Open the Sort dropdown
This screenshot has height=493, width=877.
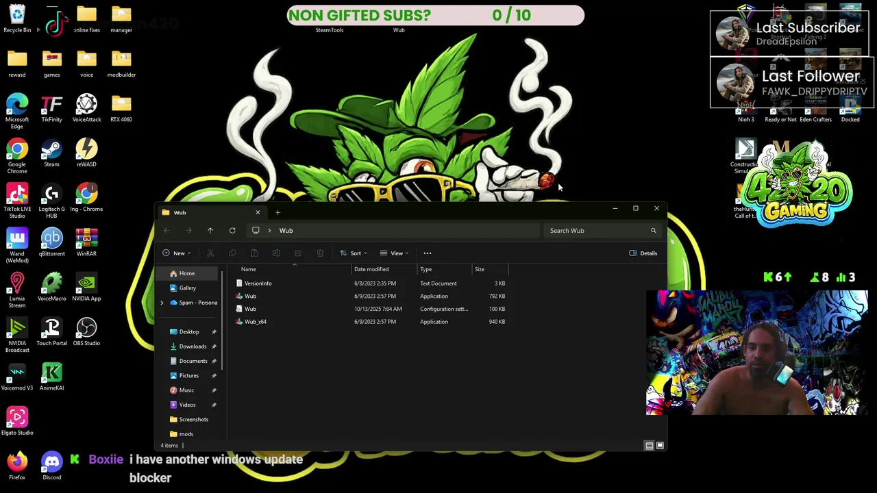coord(354,253)
